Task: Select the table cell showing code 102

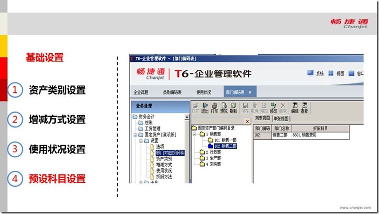Action: [262, 135]
